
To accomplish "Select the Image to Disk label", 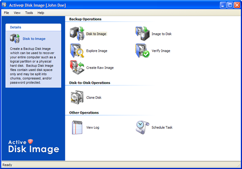I will click(162, 34).
